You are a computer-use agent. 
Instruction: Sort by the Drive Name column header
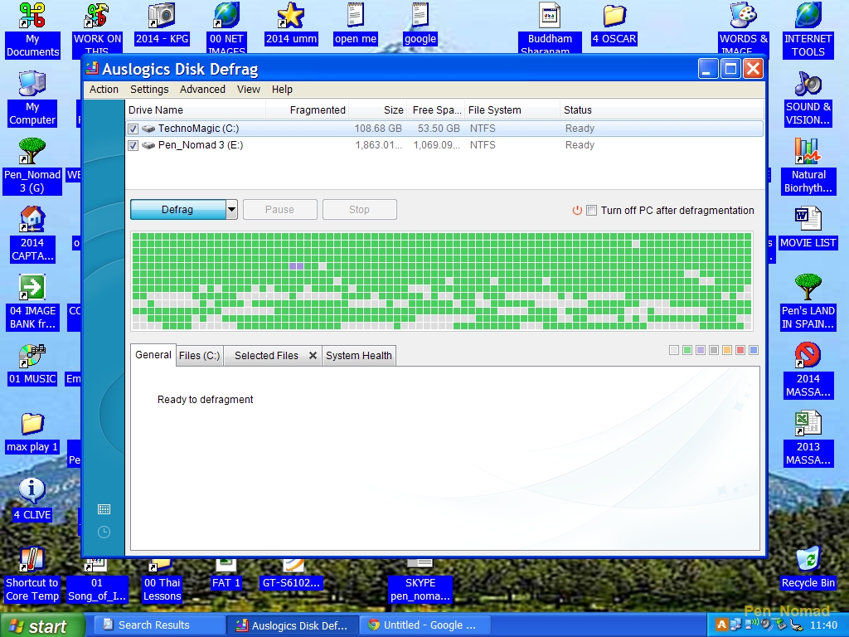point(196,110)
